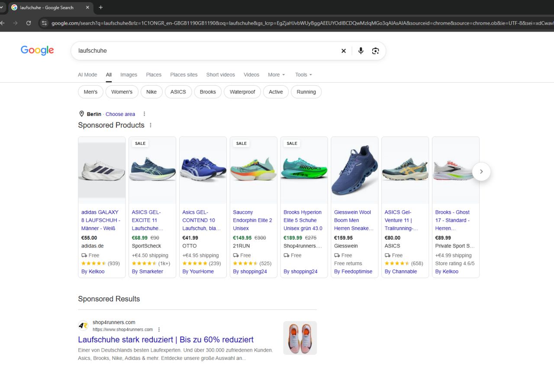This screenshot has height=372, width=554.
Task: Open Saucony Endorphin Elite 2 image
Action: 254,170
